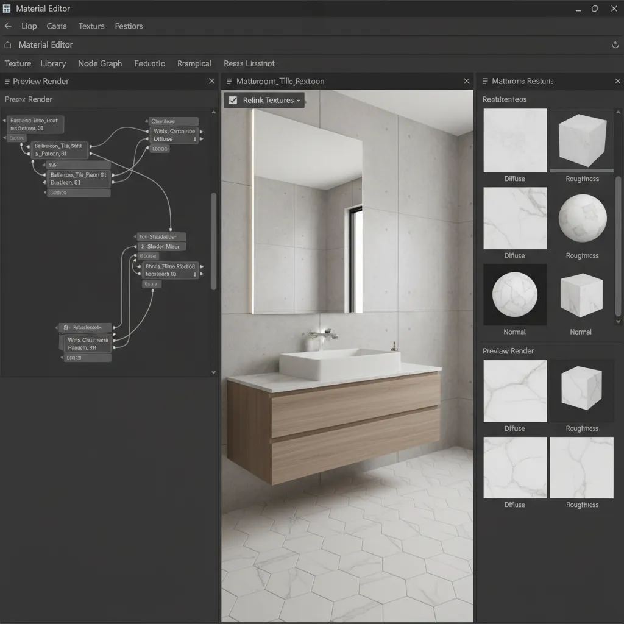Open the Materials Results panel menu icon

(485, 81)
